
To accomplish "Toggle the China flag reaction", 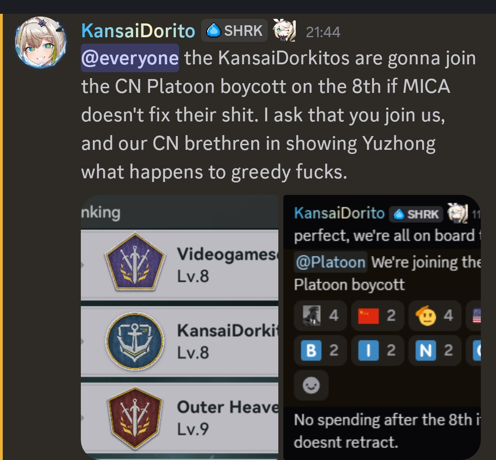I will click(x=378, y=315).
